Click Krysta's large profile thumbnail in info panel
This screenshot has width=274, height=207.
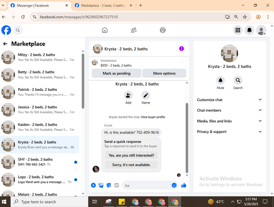coord(230,53)
